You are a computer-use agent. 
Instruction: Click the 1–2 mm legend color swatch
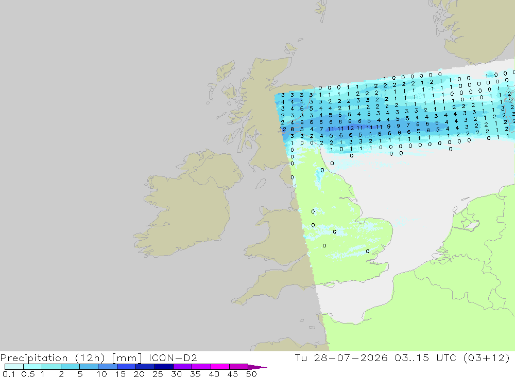(x=51, y=367)
